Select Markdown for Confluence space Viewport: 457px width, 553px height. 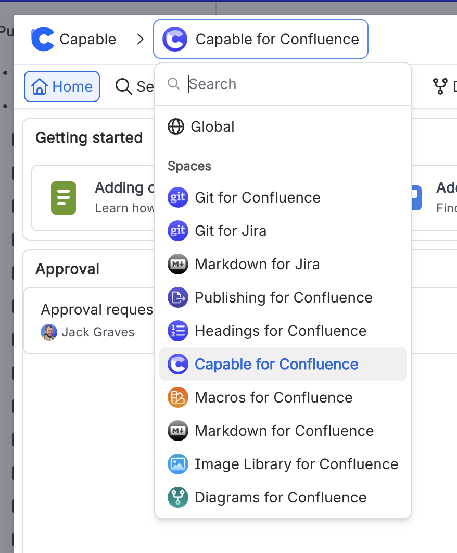284,431
